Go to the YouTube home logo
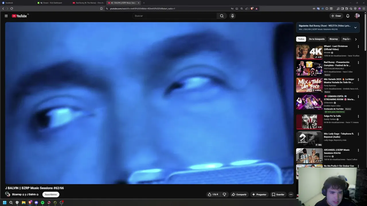Screen dimensions: 367x206 (19, 16)
